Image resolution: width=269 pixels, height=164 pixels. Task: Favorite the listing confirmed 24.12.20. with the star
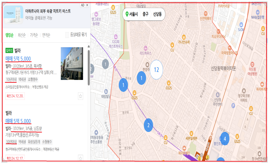pyautogui.click(x=80, y=96)
